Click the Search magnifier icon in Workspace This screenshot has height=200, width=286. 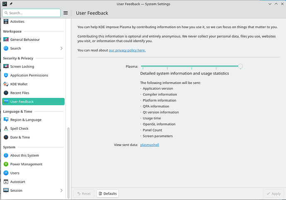(6, 48)
